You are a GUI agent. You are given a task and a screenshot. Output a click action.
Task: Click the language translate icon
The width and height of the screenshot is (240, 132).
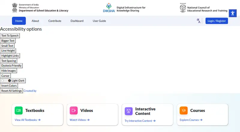198,21
